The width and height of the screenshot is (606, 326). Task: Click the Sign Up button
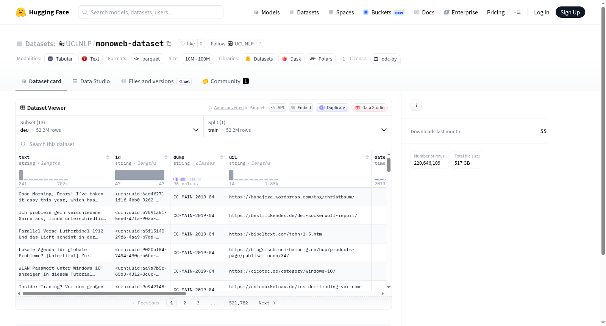click(x=570, y=12)
